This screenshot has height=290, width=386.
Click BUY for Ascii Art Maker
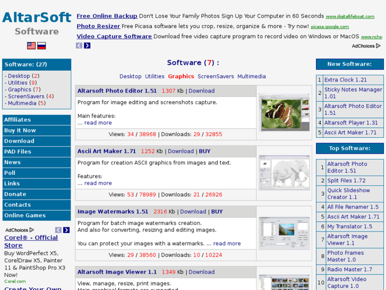(x=204, y=151)
